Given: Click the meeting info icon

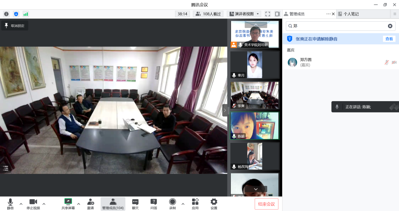Looking at the screenshot, I should tap(6, 14).
